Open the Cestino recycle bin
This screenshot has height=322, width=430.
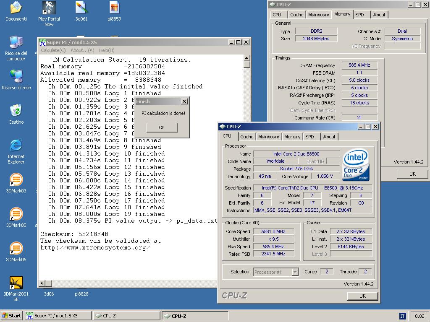click(16, 111)
